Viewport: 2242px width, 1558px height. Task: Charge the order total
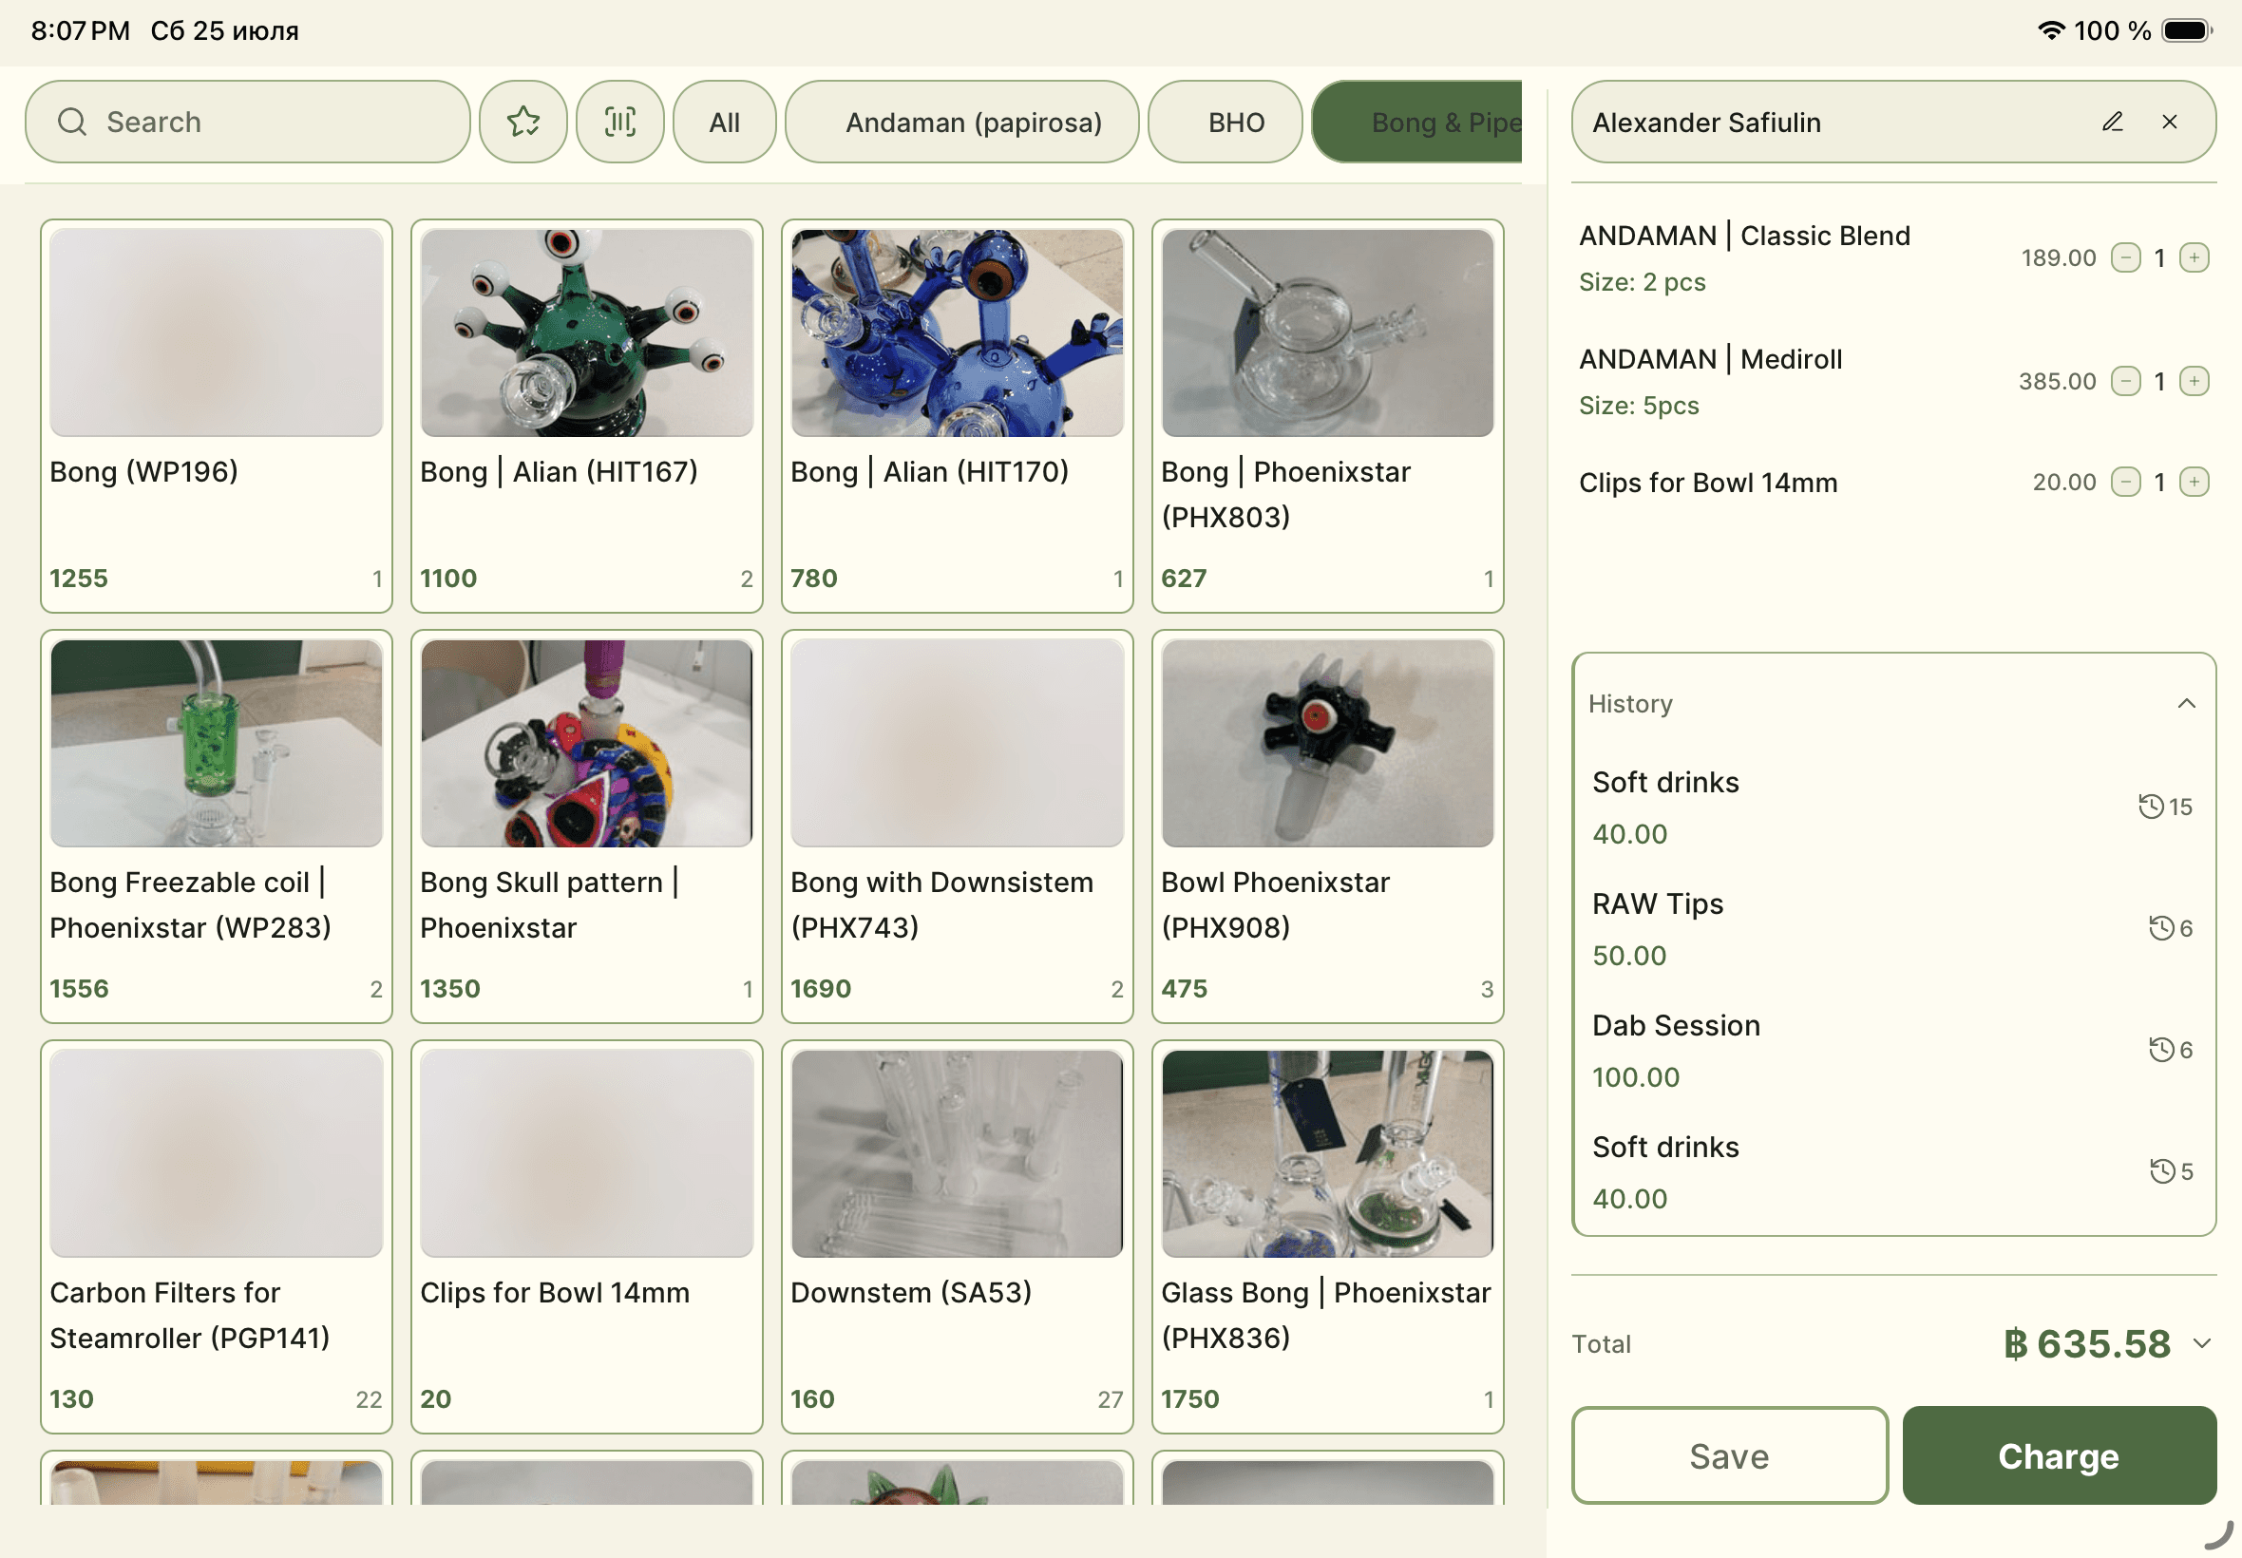[2060, 1455]
